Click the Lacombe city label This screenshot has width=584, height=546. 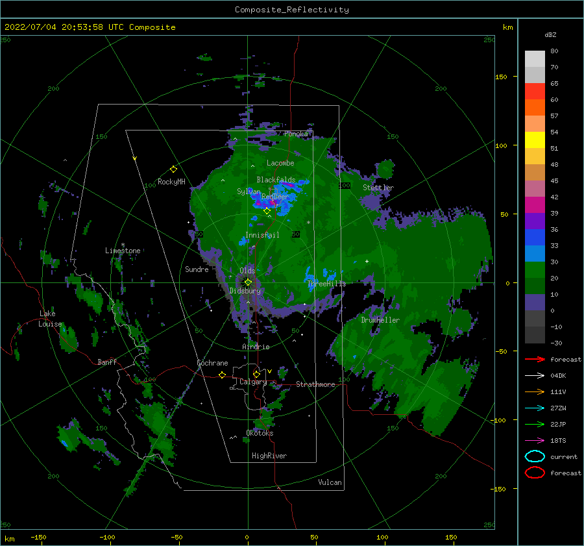[280, 163]
